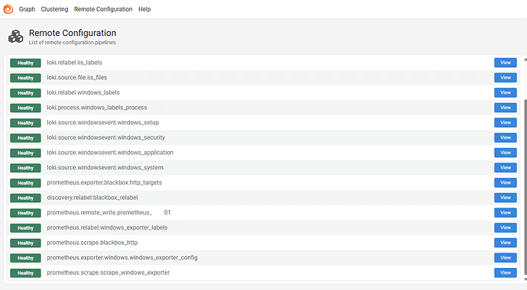Select loki.source.windowsevent.windows_application row name
This screenshot has height=290, width=527.
pyautogui.click(x=110, y=153)
